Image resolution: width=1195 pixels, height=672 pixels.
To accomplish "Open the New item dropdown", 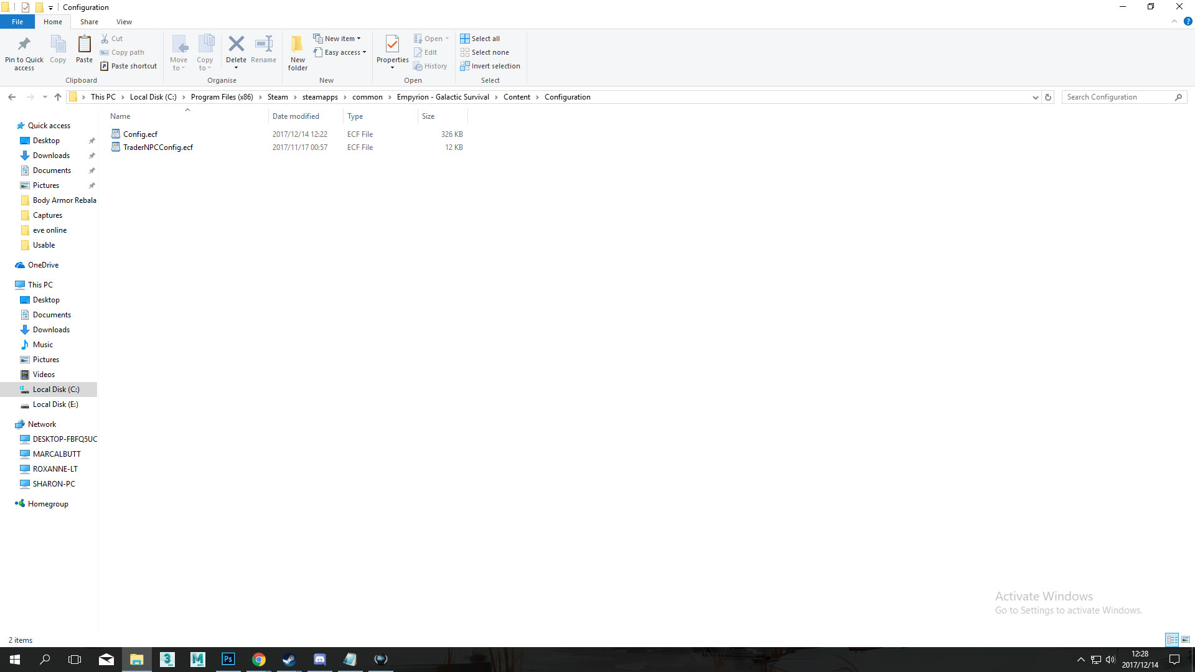I will pos(337,39).
